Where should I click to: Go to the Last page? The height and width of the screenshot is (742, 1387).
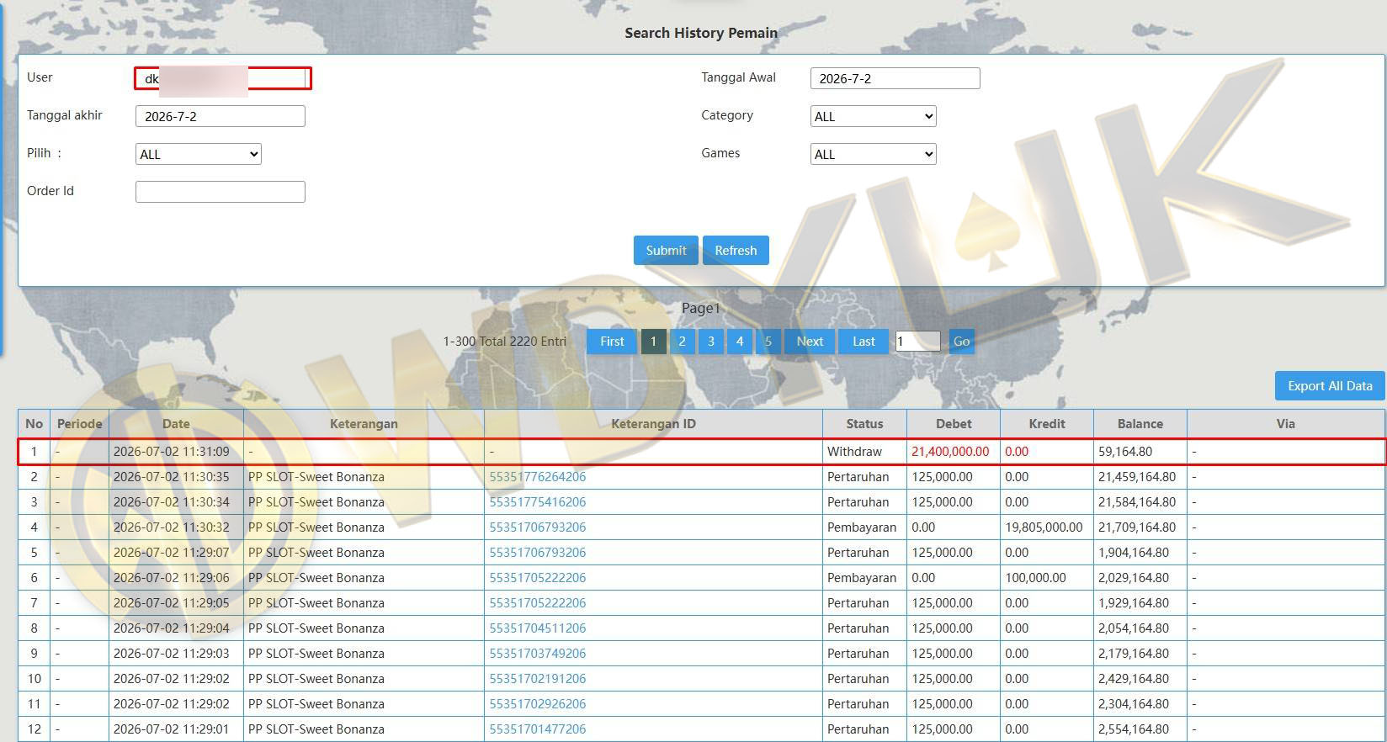coord(864,342)
